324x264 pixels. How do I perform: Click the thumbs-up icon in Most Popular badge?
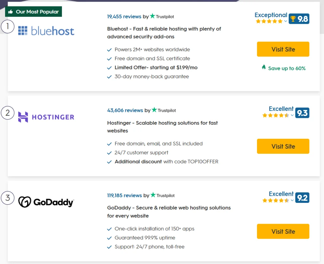10,12
